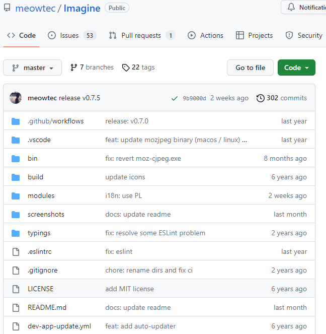Click the dev-app-update.yml file icon
Screen dimensions: 326x334
(16, 326)
